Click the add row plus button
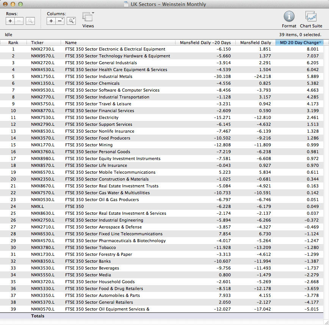The width and height of the screenshot is (329, 325). coord(10,21)
